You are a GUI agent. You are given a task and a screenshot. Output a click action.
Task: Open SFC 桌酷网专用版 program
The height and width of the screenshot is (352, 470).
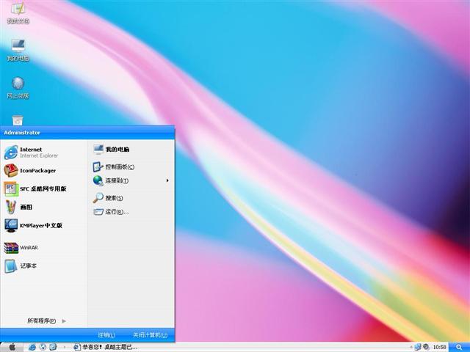pos(44,189)
